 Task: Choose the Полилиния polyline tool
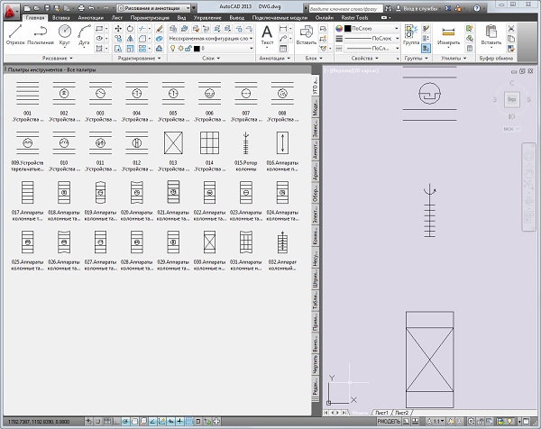pyautogui.click(x=40, y=33)
